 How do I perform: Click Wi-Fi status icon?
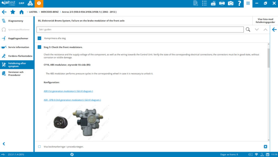(256, 154)
